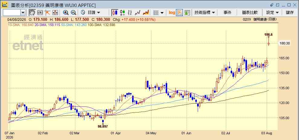Focus the stock code input field
The image size is (299, 140).
[x=11, y=13]
